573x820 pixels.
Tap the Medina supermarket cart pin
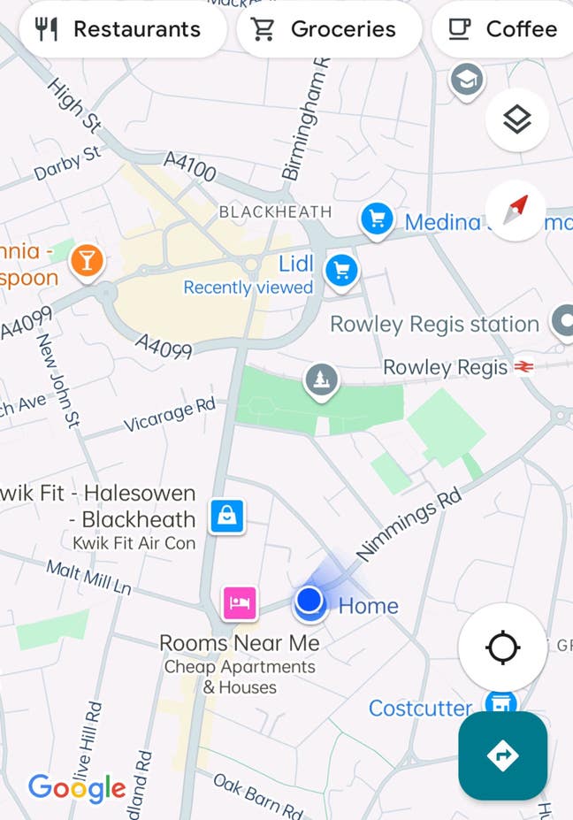(377, 221)
